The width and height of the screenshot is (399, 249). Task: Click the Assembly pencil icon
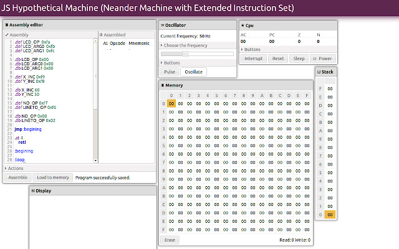tap(7, 35)
